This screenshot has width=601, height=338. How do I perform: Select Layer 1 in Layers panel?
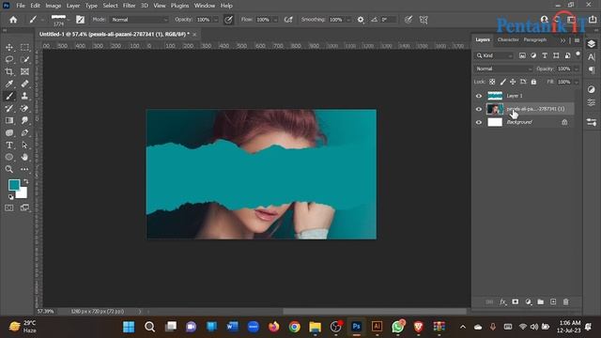(x=530, y=96)
